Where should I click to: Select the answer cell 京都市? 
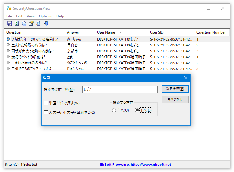click(73, 51)
